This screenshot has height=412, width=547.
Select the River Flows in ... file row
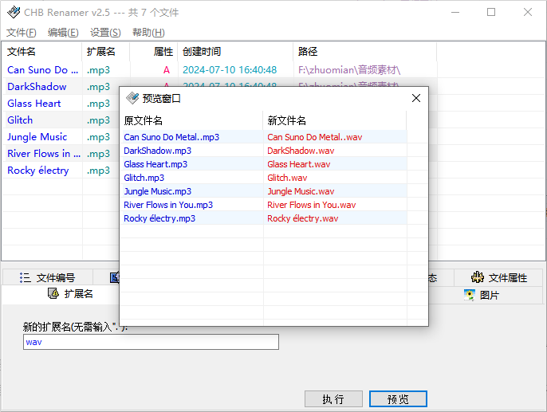tap(44, 153)
